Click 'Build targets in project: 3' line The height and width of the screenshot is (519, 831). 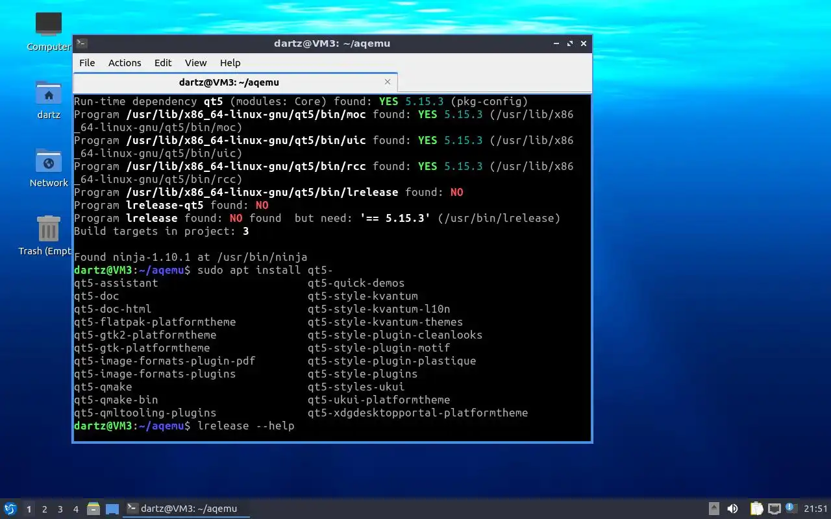point(162,232)
